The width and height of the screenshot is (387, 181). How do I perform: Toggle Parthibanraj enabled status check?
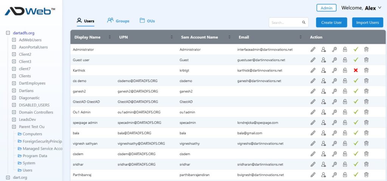[356, 175]
